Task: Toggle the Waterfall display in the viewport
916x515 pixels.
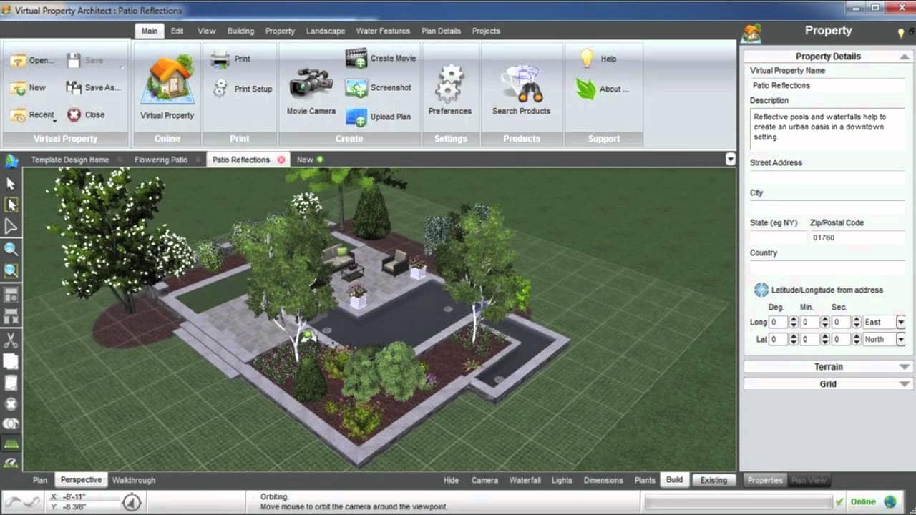Action: click(x=525, y=480)
